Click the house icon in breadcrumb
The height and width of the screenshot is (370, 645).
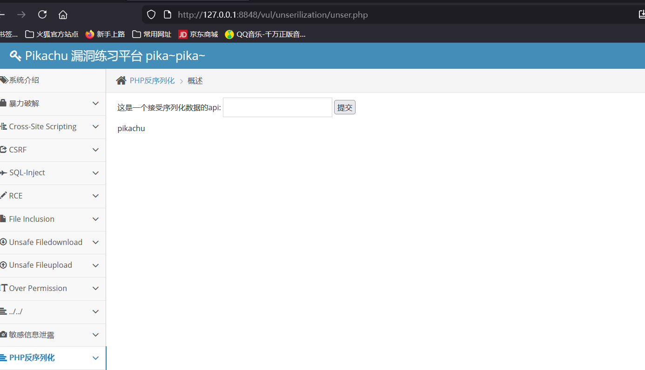[x=121, y=81]
